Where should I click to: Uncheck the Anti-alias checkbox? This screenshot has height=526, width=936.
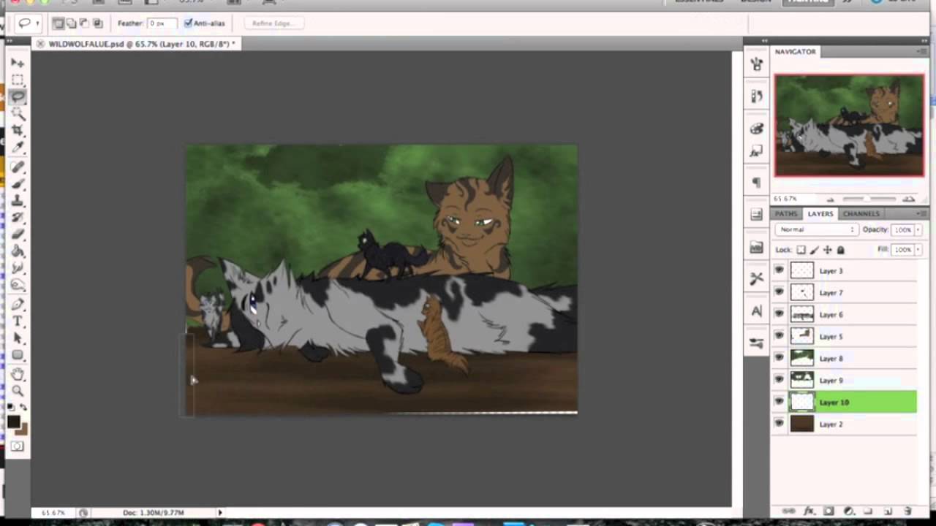click(188, 23)
